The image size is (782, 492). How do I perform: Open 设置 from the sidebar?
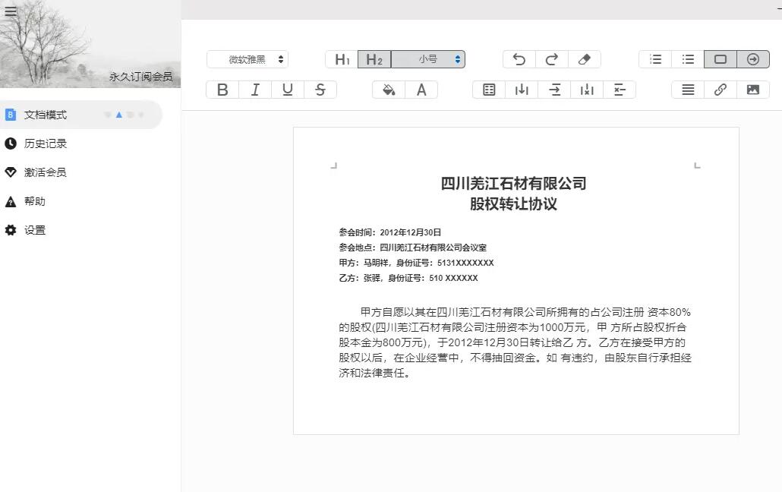36,230
